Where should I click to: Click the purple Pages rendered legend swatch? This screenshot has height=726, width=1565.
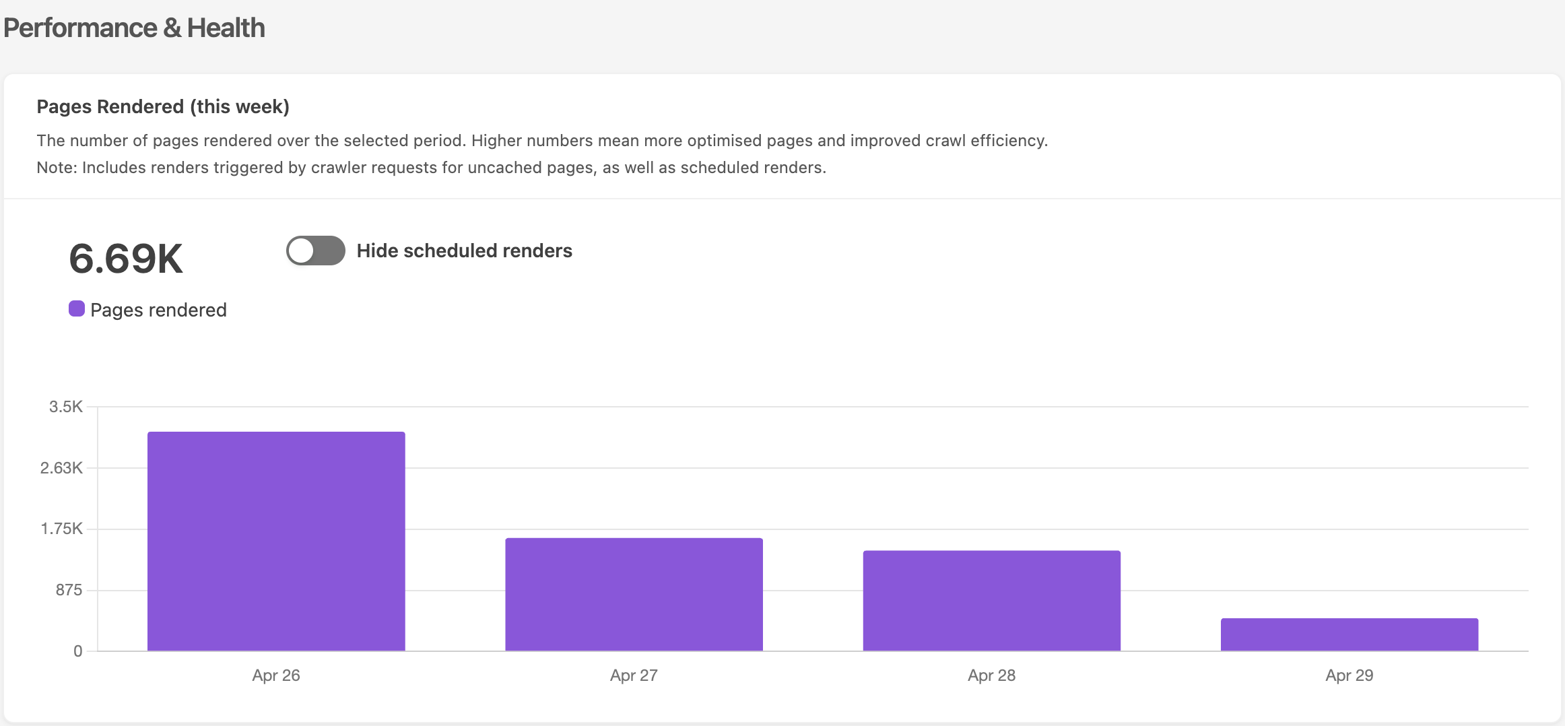77,309
